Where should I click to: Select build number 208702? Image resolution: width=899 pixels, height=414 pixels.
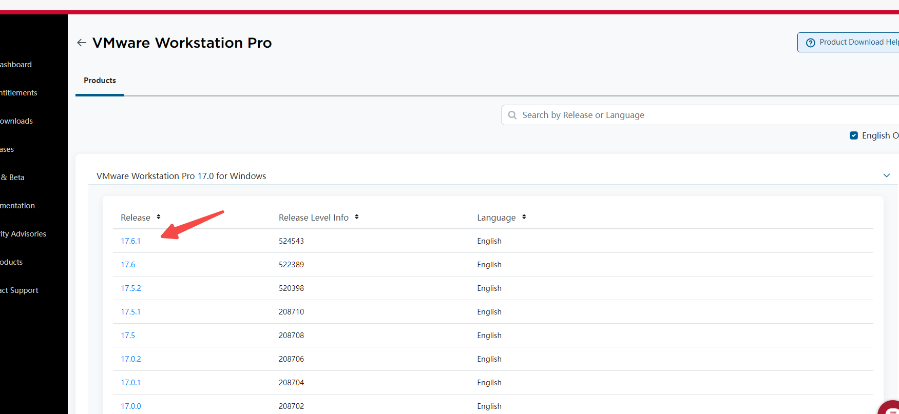tap(291, 406)
